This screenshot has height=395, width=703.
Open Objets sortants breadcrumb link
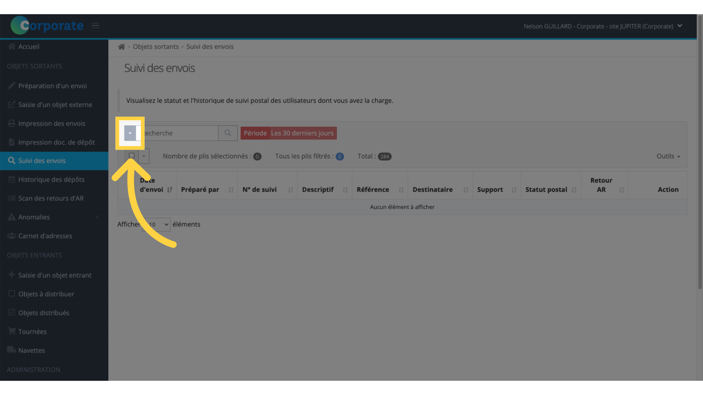point(156,46)
